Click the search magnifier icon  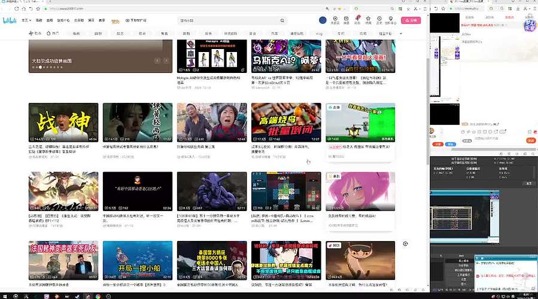point(281,20)
